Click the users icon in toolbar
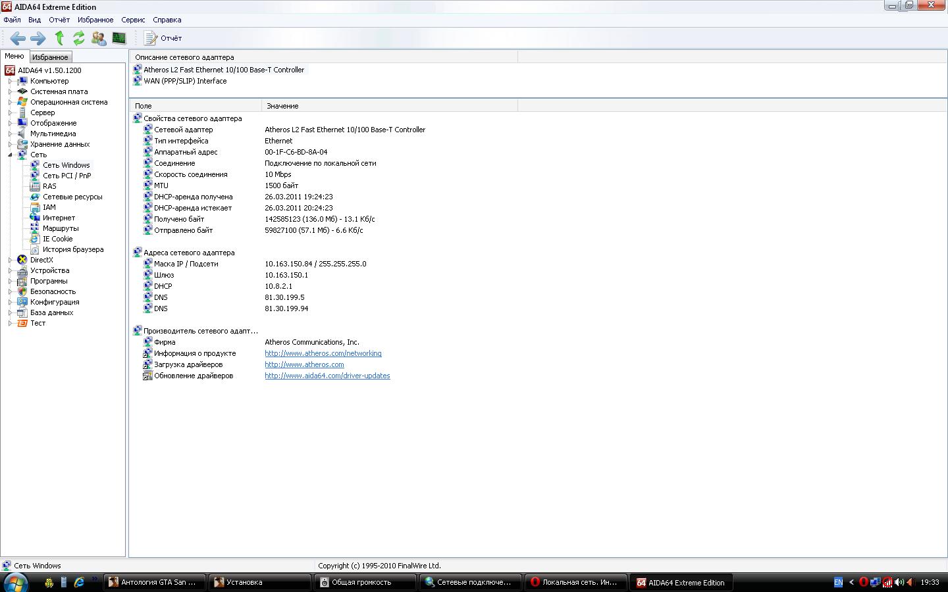948x592 pixels. pyautogui.click(x=99, y=38)
